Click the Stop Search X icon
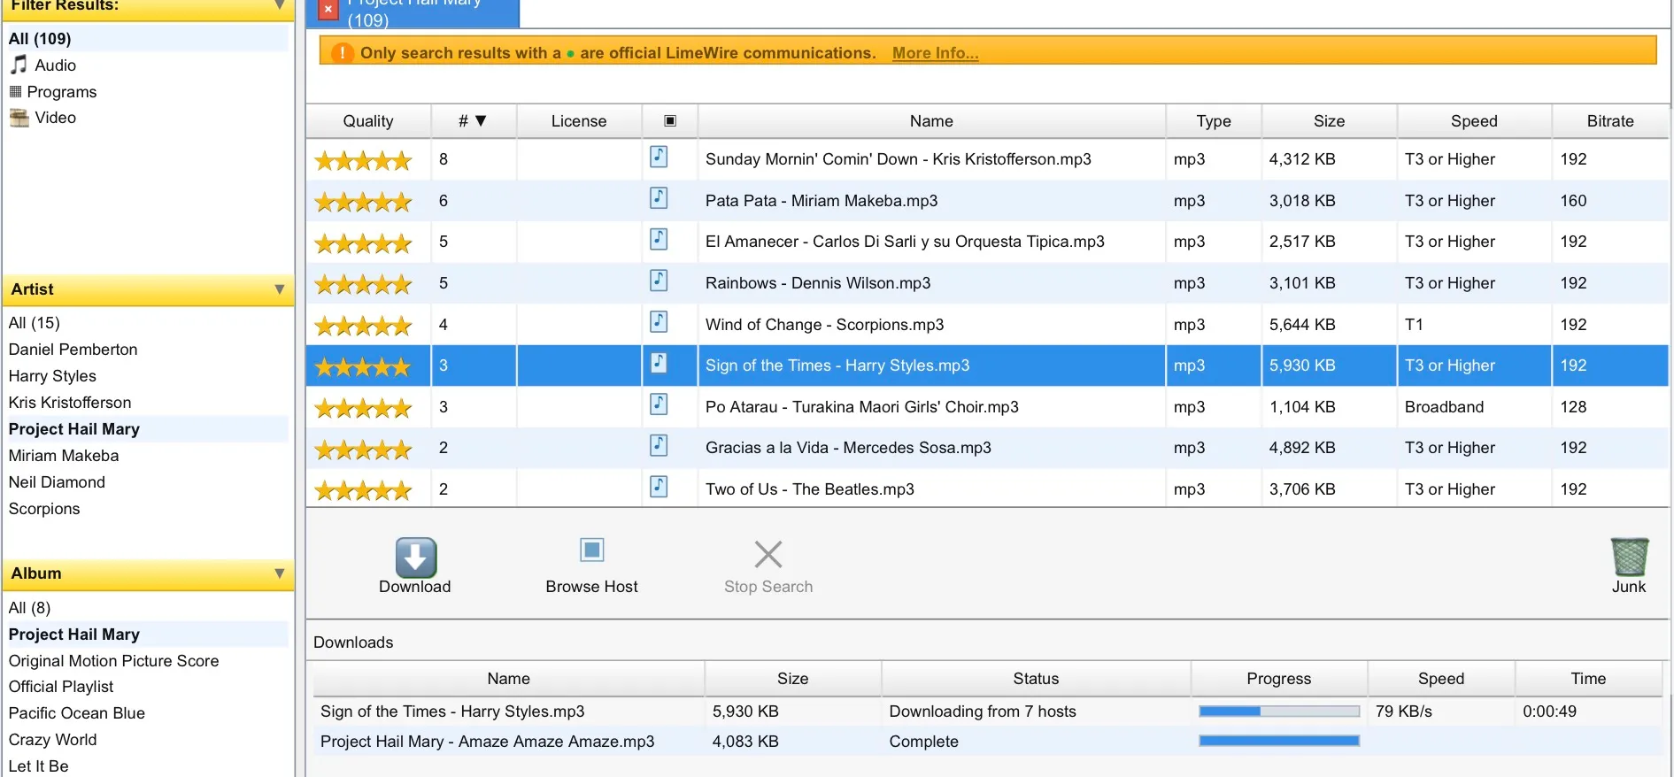This screenshot has height=777, width=1674. coord(768,554)
